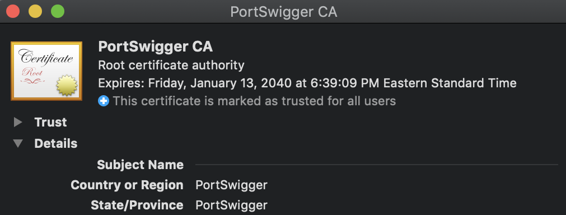The width and height of the screenshot is (566, 215).
Task: Select the State/Province PortSwigger value
Action: [231, 205]
